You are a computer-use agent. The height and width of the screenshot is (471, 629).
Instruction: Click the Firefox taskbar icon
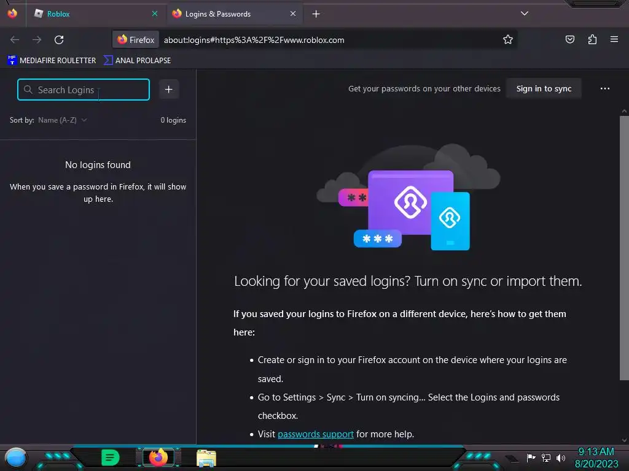[158, 458]
